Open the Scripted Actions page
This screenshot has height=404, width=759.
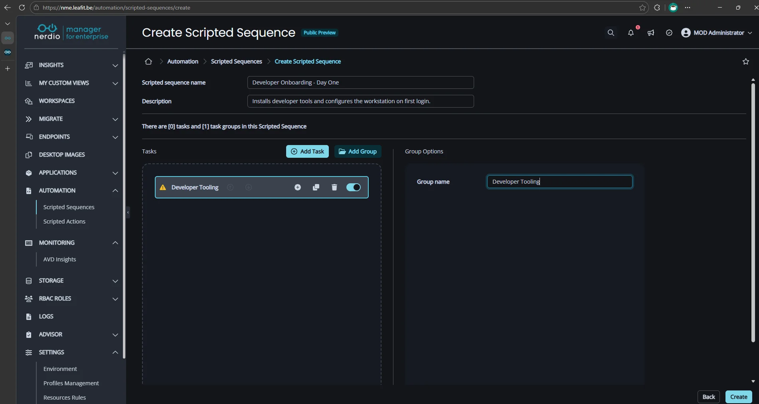pos(65,221)
